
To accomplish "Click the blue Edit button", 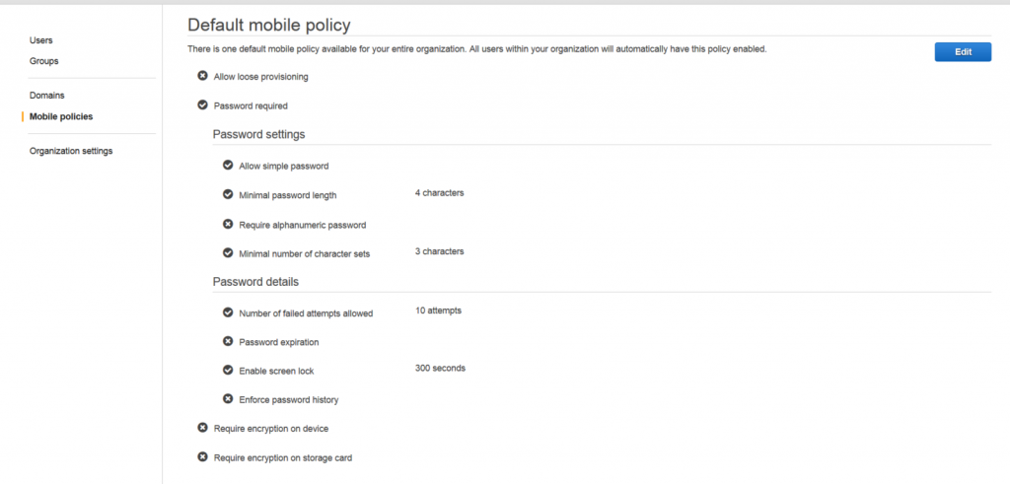I will click(x=963, y=52).
